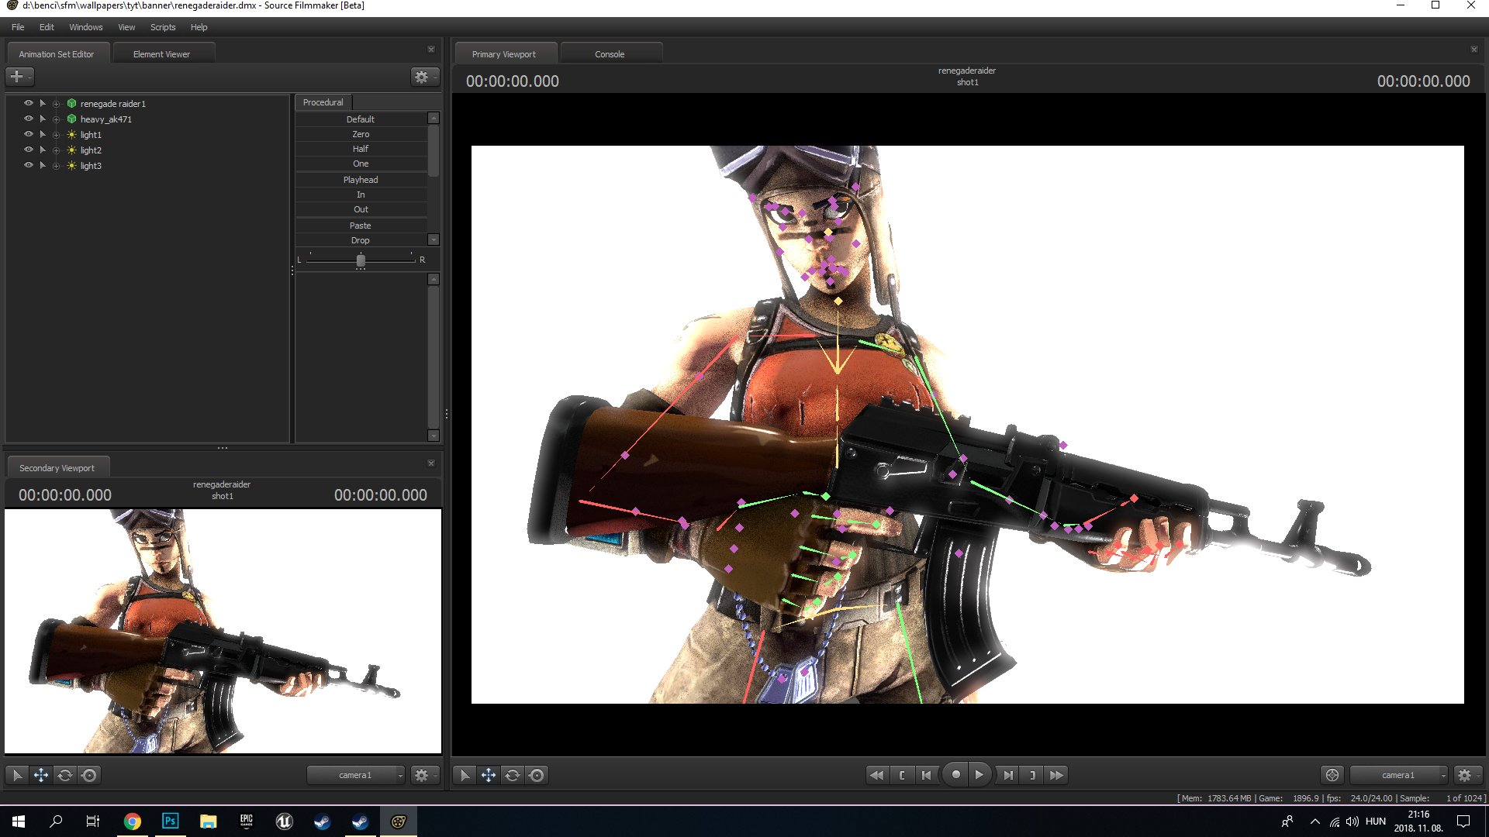
Task: Click the Zero procedural preset
Action: [361, 134]
